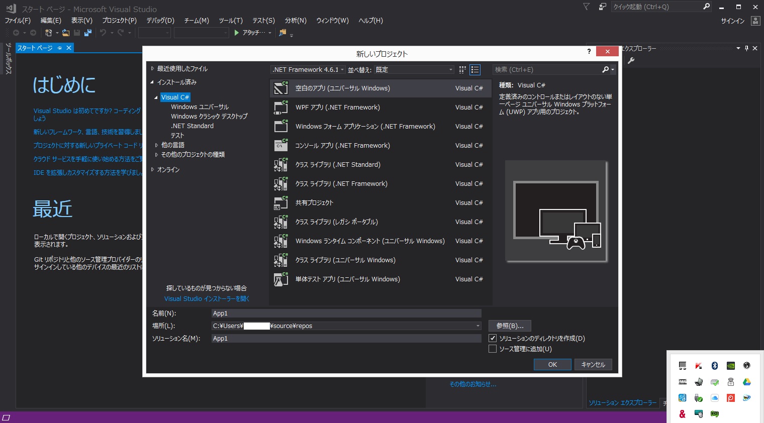Click the 参照(B)... browse button
The image size is (764, 423).
[x=510, y=326]
